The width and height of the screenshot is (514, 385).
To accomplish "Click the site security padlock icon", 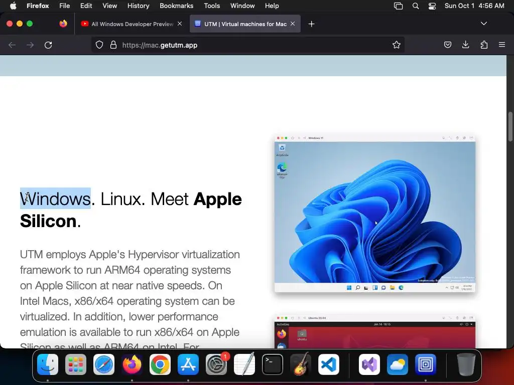I will point(113,45).
